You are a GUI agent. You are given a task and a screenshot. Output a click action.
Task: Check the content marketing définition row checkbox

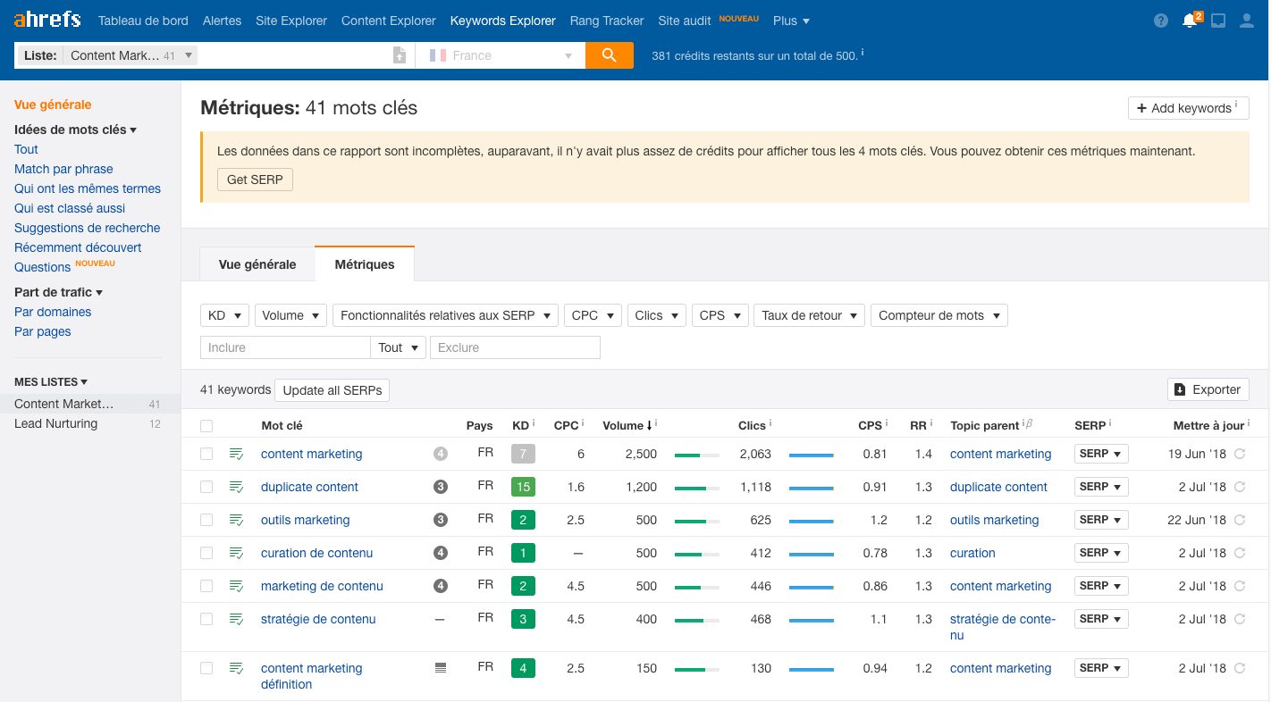pos(206,668)
